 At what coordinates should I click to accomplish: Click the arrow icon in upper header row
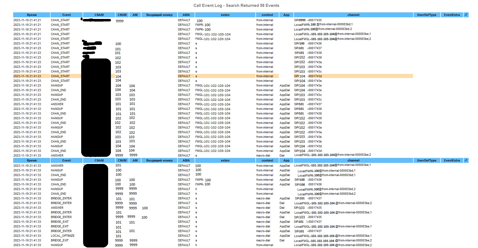(x=466, y=15)
